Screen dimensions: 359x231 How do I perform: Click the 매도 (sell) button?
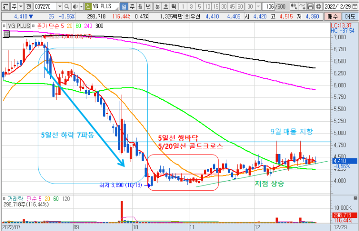click(350, 17)
